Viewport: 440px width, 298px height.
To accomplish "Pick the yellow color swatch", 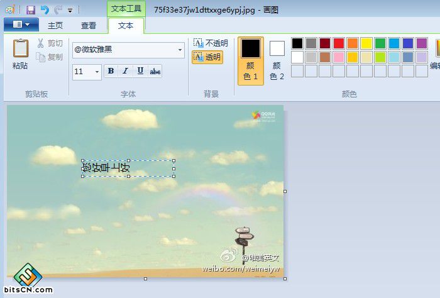I will 366,43.
